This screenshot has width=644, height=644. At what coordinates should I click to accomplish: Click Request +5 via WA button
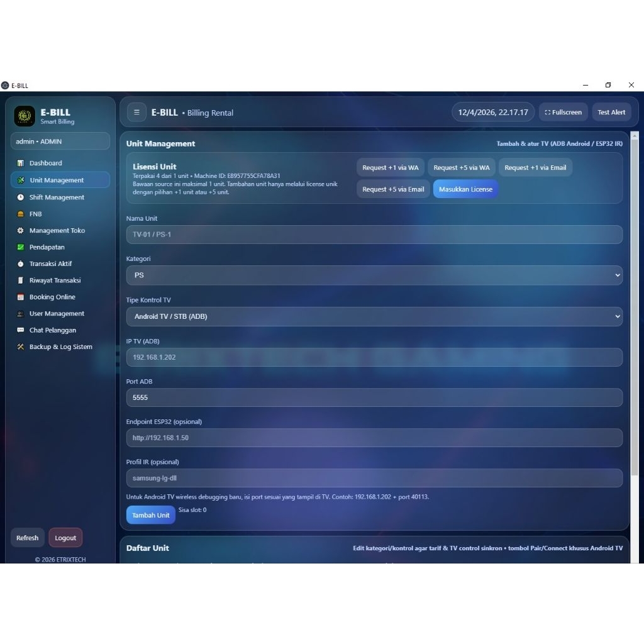461,167
